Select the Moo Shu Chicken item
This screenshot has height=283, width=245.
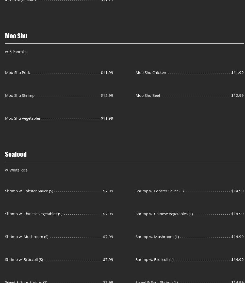tap(151, 72)
